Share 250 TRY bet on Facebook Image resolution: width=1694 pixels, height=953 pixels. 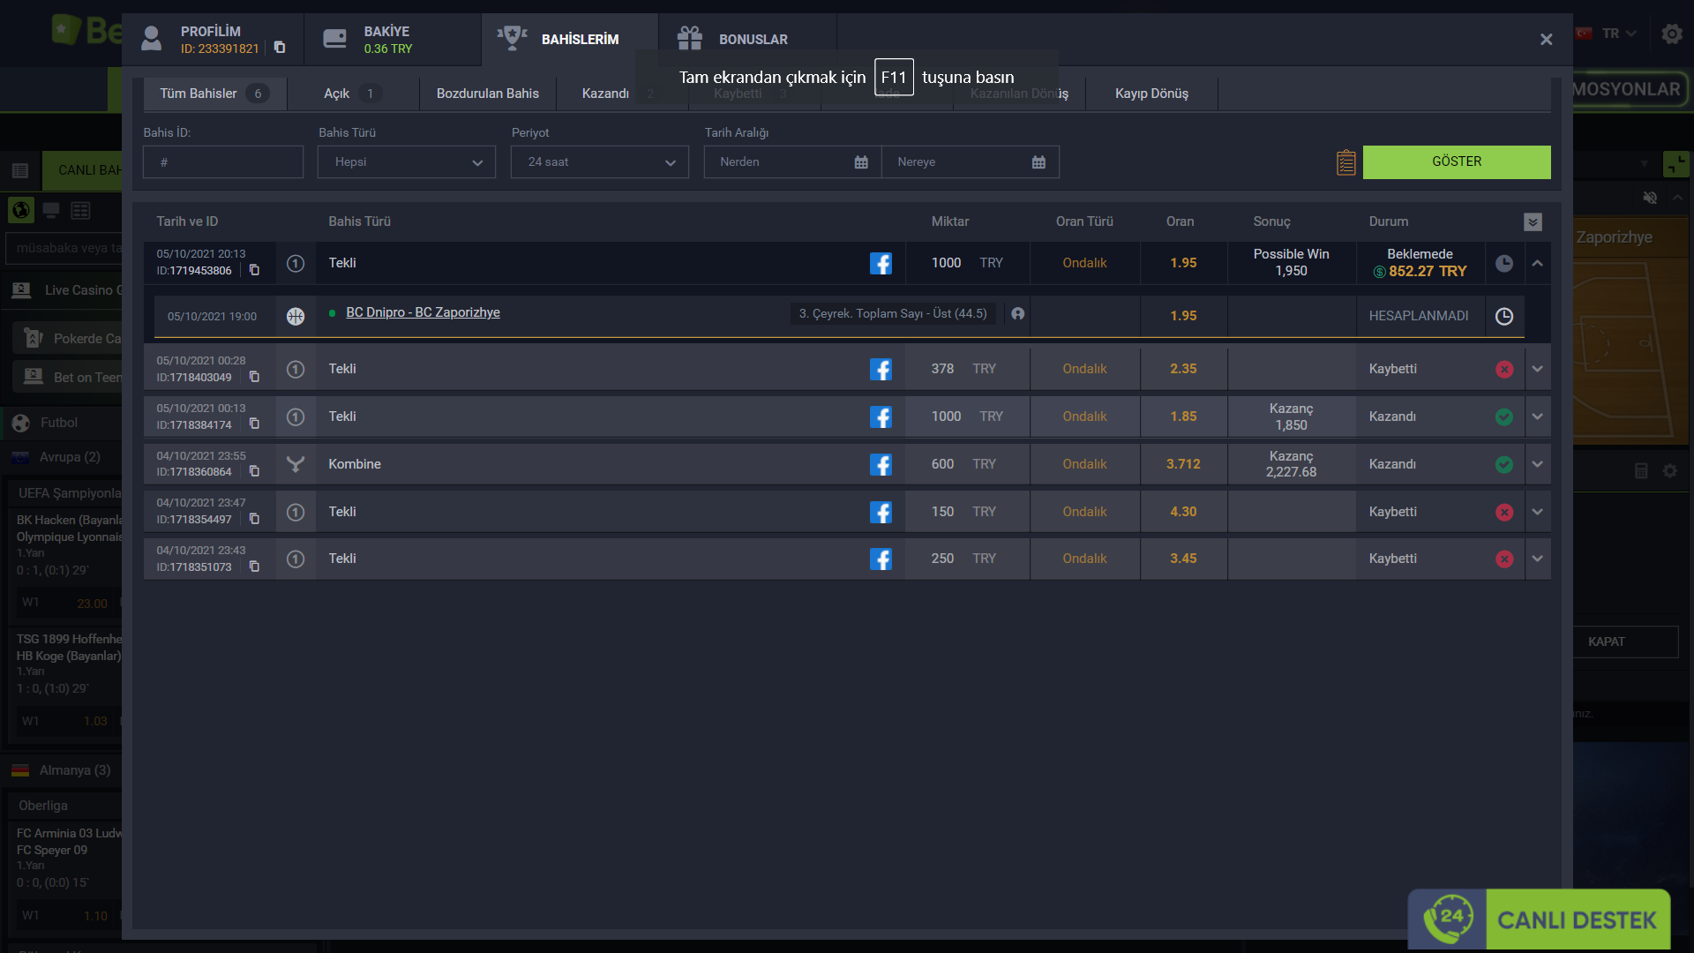pyautogui.click(x=881, y=559)
